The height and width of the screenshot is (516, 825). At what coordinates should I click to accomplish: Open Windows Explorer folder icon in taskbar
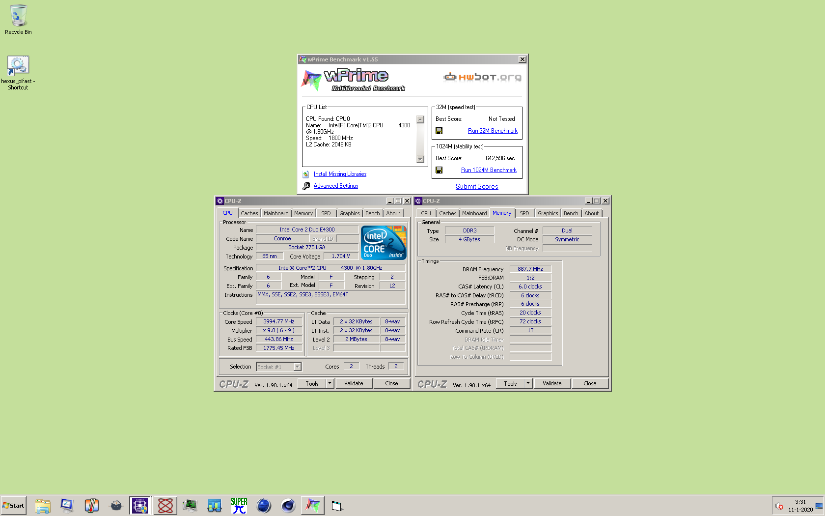click(43, 506)
